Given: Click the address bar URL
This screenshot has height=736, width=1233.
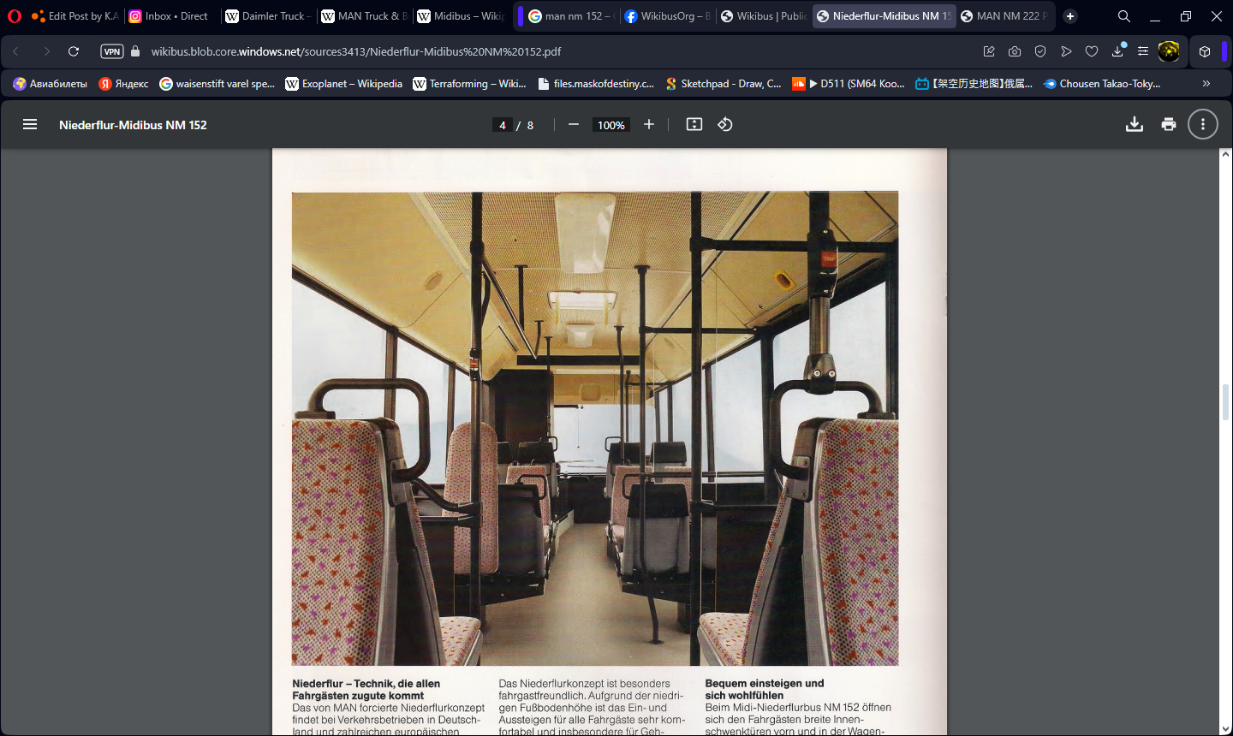Looking at the screenshot, I should (x=356, y=51).
